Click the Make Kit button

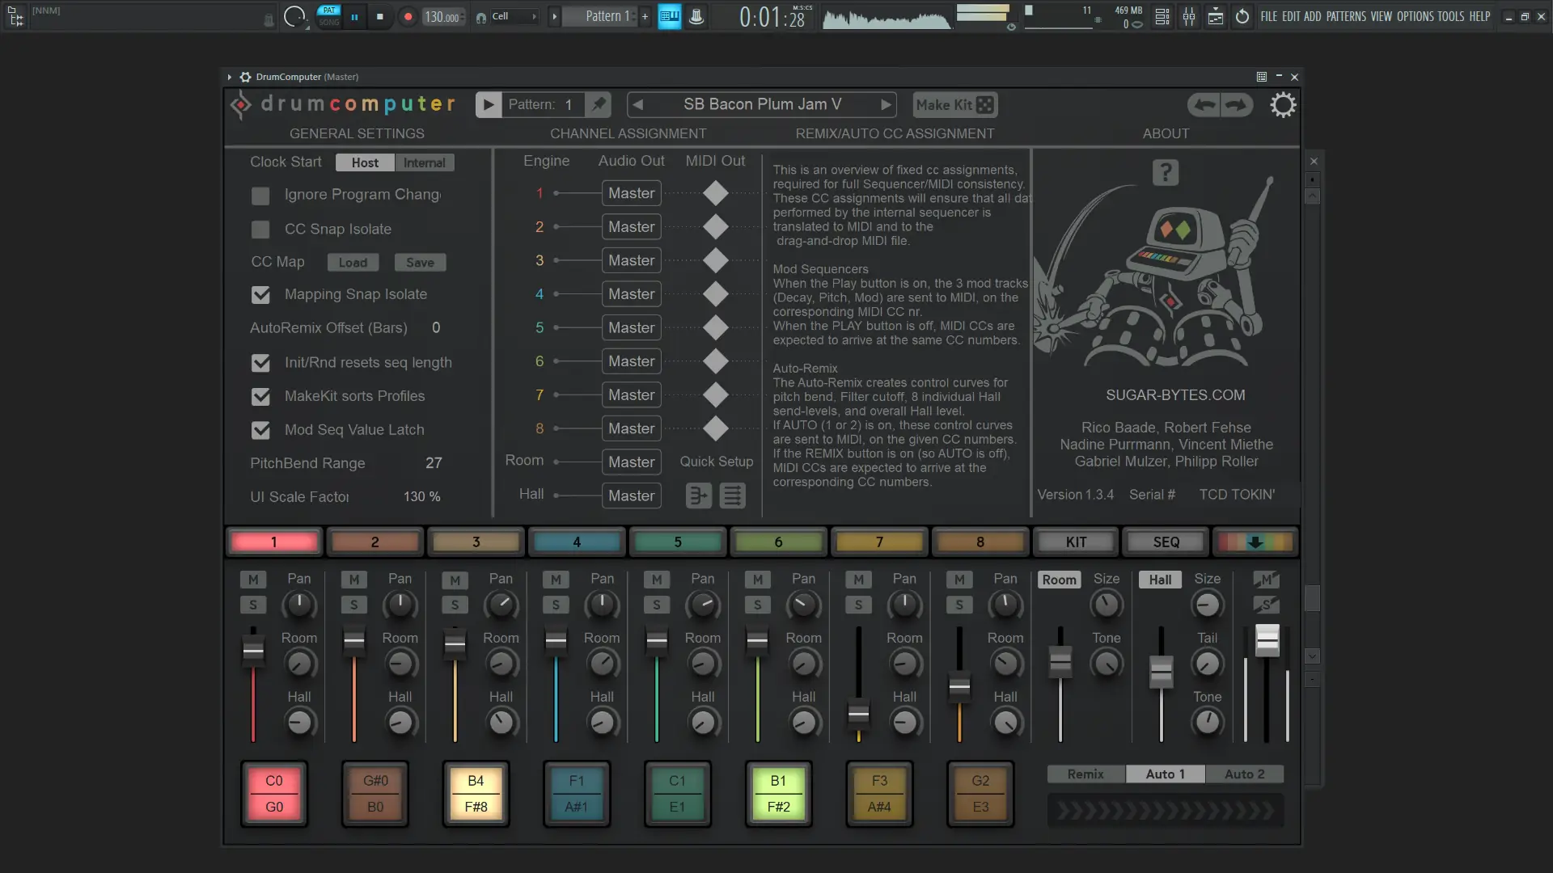954,105
